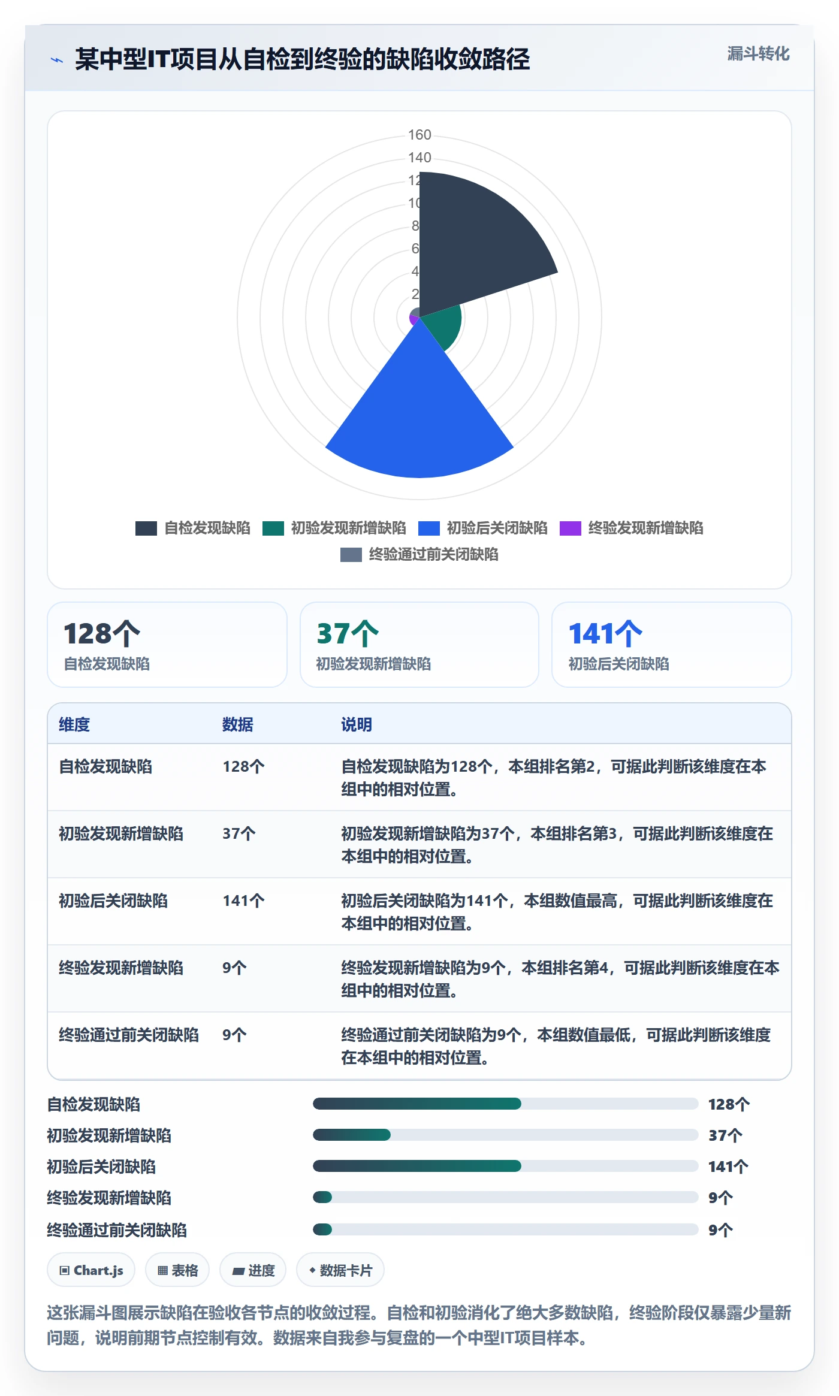Click table cell 自检发现缺陷 in first row
This screenshot has width=839, height=1396.
point(105,766)
